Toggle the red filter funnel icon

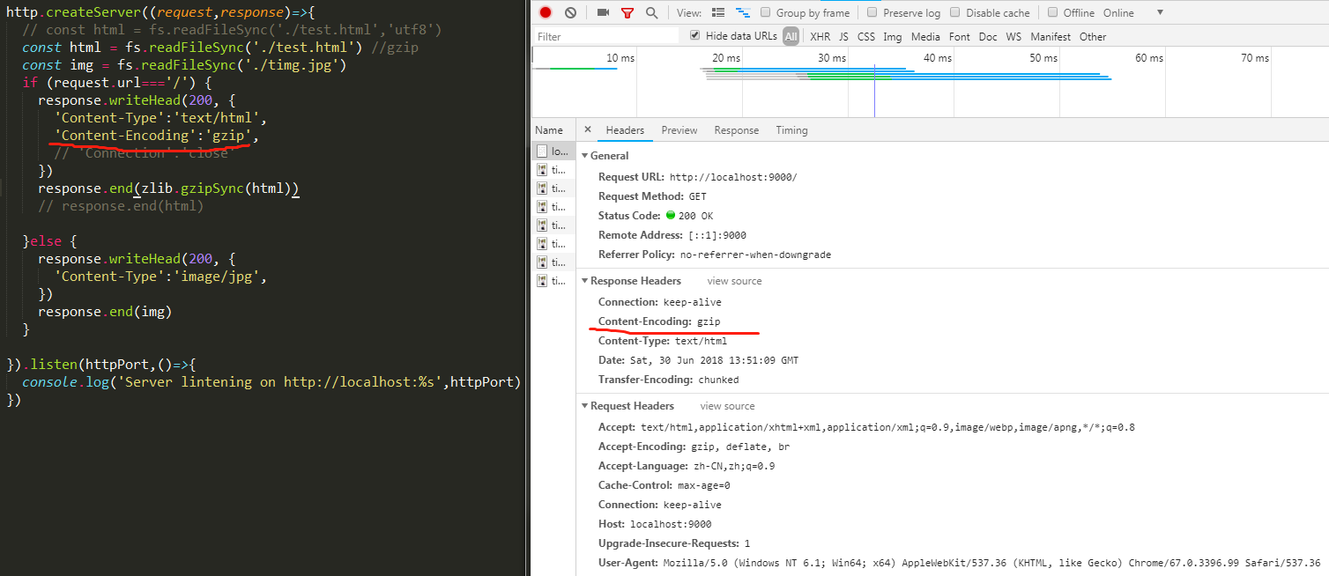(627, 13)
